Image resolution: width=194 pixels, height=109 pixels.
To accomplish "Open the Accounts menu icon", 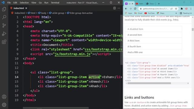I will (x=4, y=97).
